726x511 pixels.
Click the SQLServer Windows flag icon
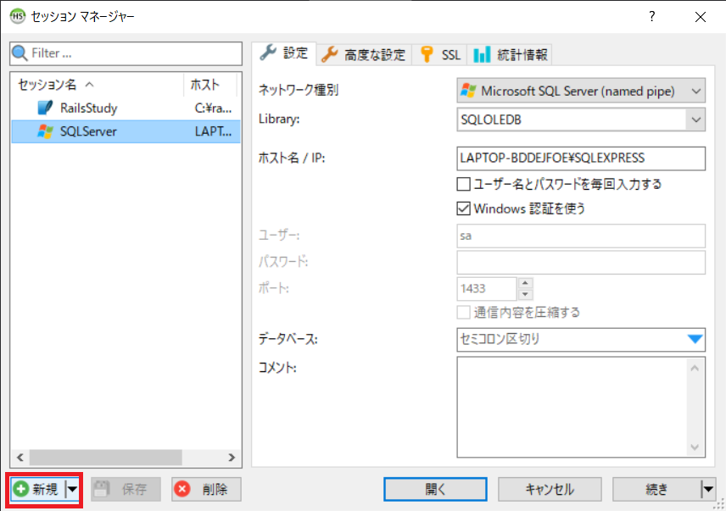(x=45, y=131)
